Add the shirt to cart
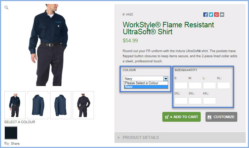This screenshot has width=249, height=148. click(181, 117)
